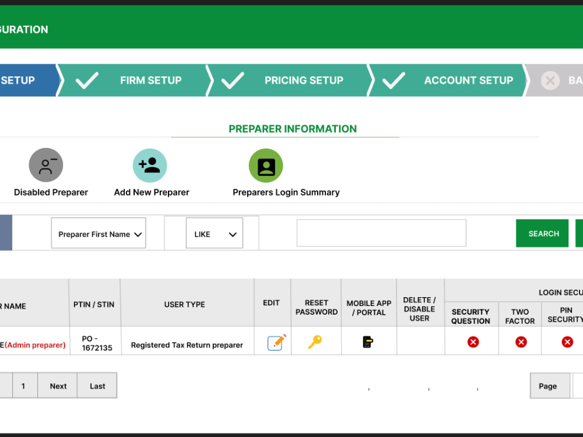Click the PREPARER INFORMATION heading
This screenshot has height=437, width=583.
pos(293,129)
